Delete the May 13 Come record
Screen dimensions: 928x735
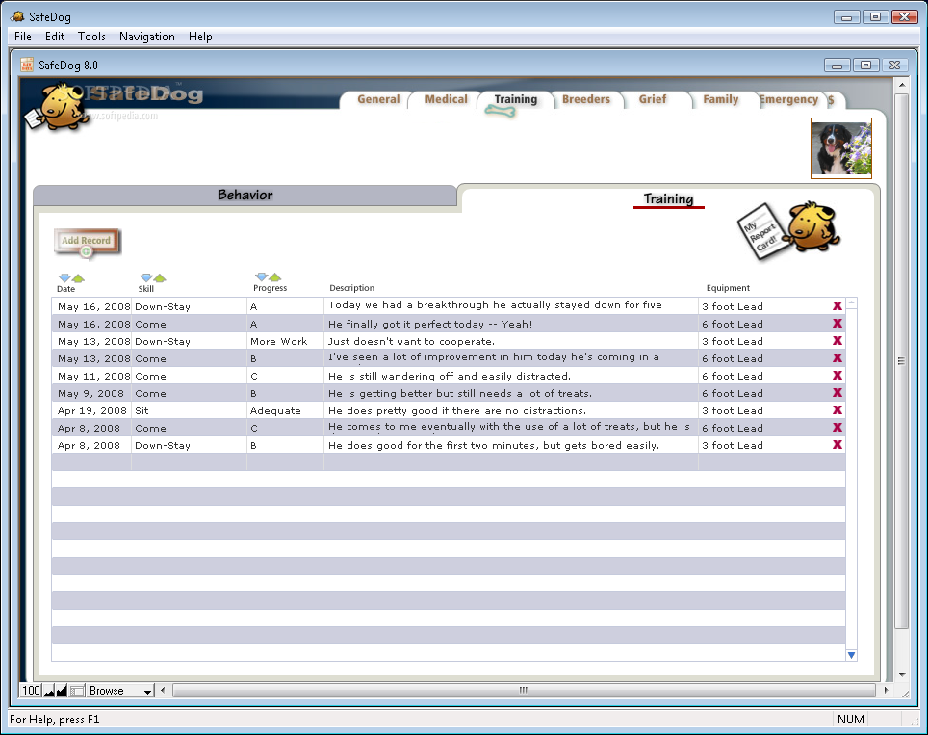(x=837, y=357)
